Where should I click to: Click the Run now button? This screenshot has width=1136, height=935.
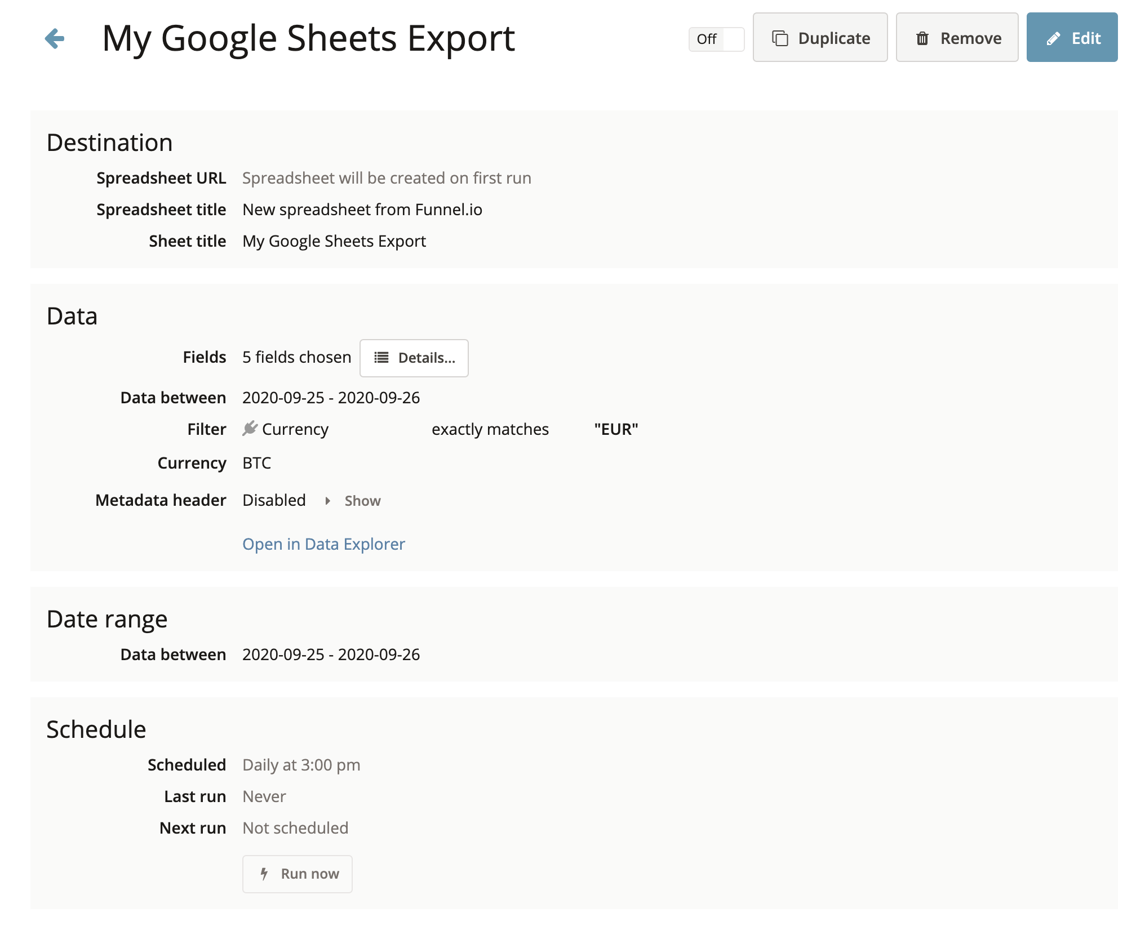[298, 874]
